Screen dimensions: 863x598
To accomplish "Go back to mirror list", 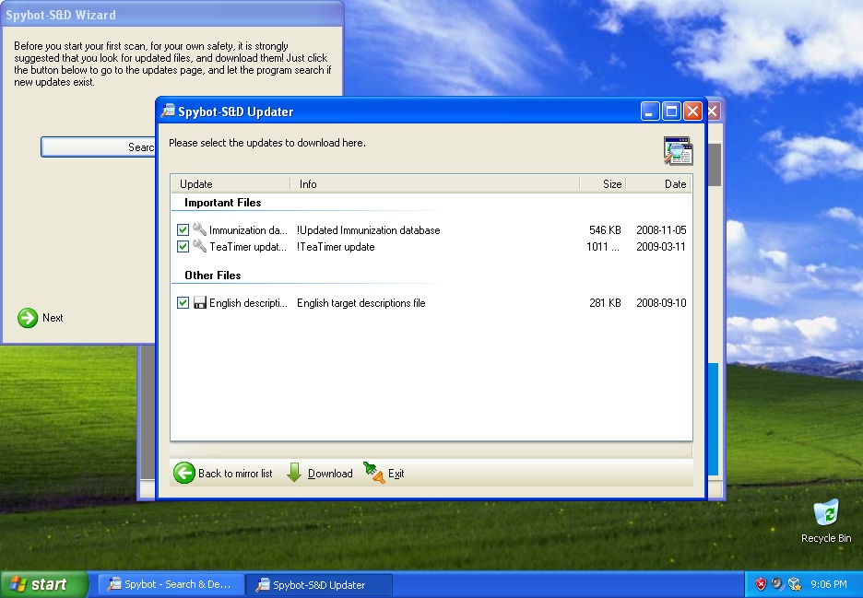I will click(x=223, y=473).
